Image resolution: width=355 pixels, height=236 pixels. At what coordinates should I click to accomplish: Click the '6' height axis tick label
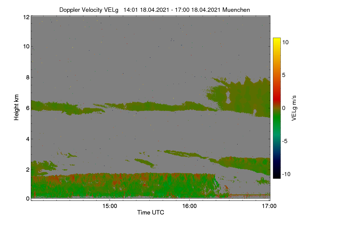[x=28, y=108]
